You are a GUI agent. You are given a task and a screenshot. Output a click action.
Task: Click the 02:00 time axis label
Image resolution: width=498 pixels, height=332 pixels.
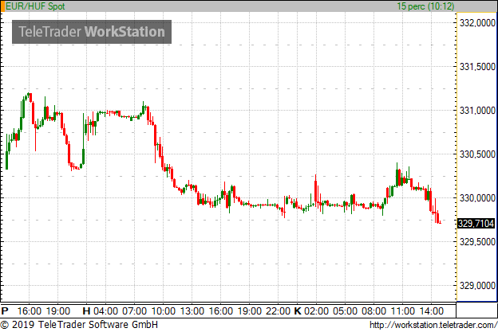[316, 311]
